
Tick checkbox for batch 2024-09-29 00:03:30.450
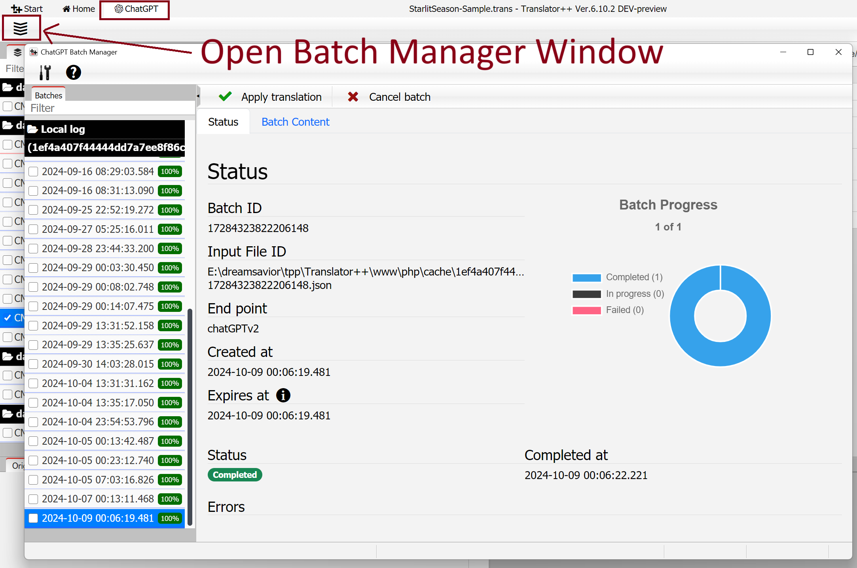[33, 268]
